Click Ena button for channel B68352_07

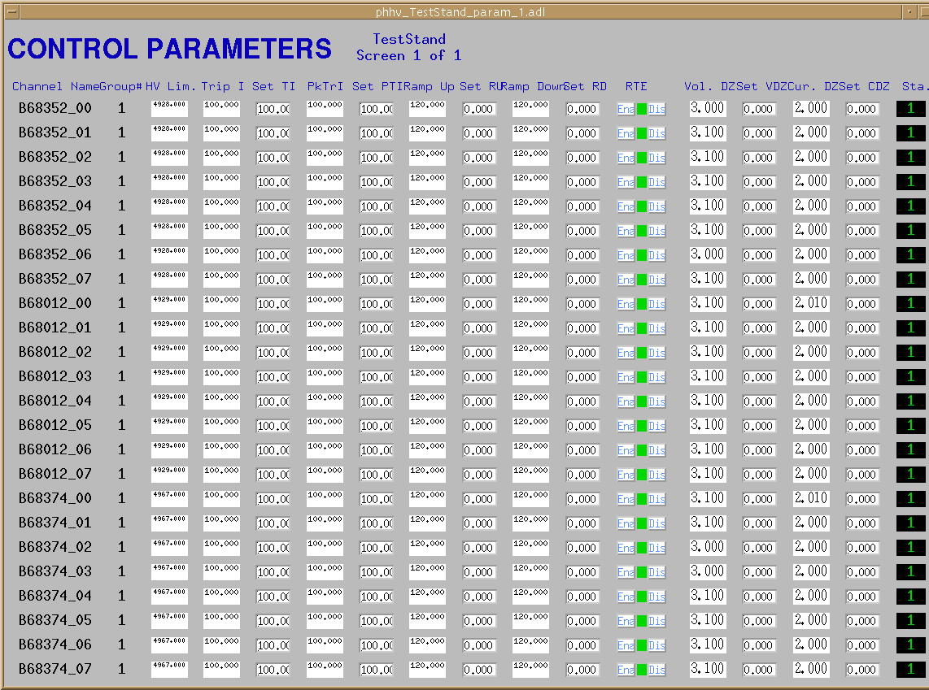click(x=626, y=280)
